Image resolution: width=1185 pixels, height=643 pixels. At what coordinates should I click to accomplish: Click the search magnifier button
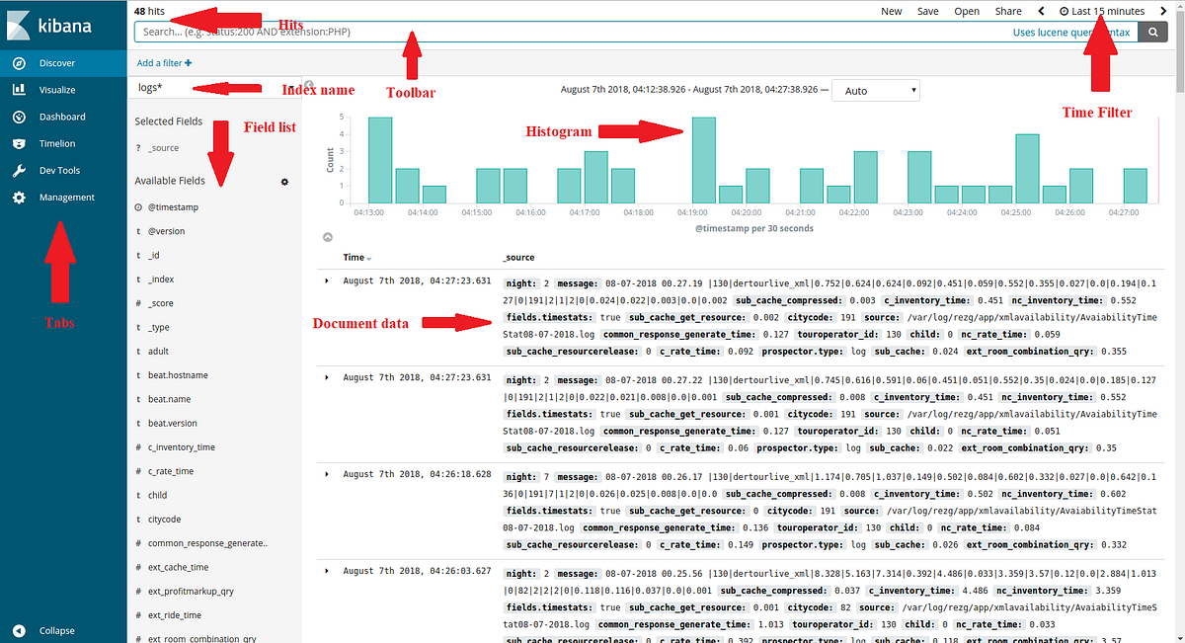pos(1152,31)
